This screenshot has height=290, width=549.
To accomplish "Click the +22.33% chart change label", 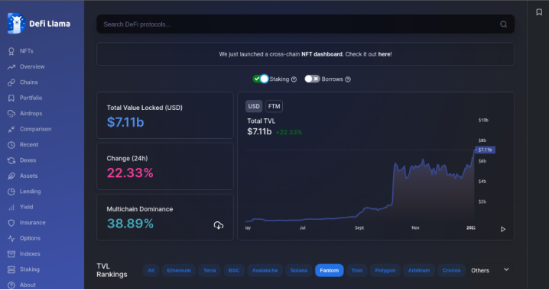I will coord(289,133).
